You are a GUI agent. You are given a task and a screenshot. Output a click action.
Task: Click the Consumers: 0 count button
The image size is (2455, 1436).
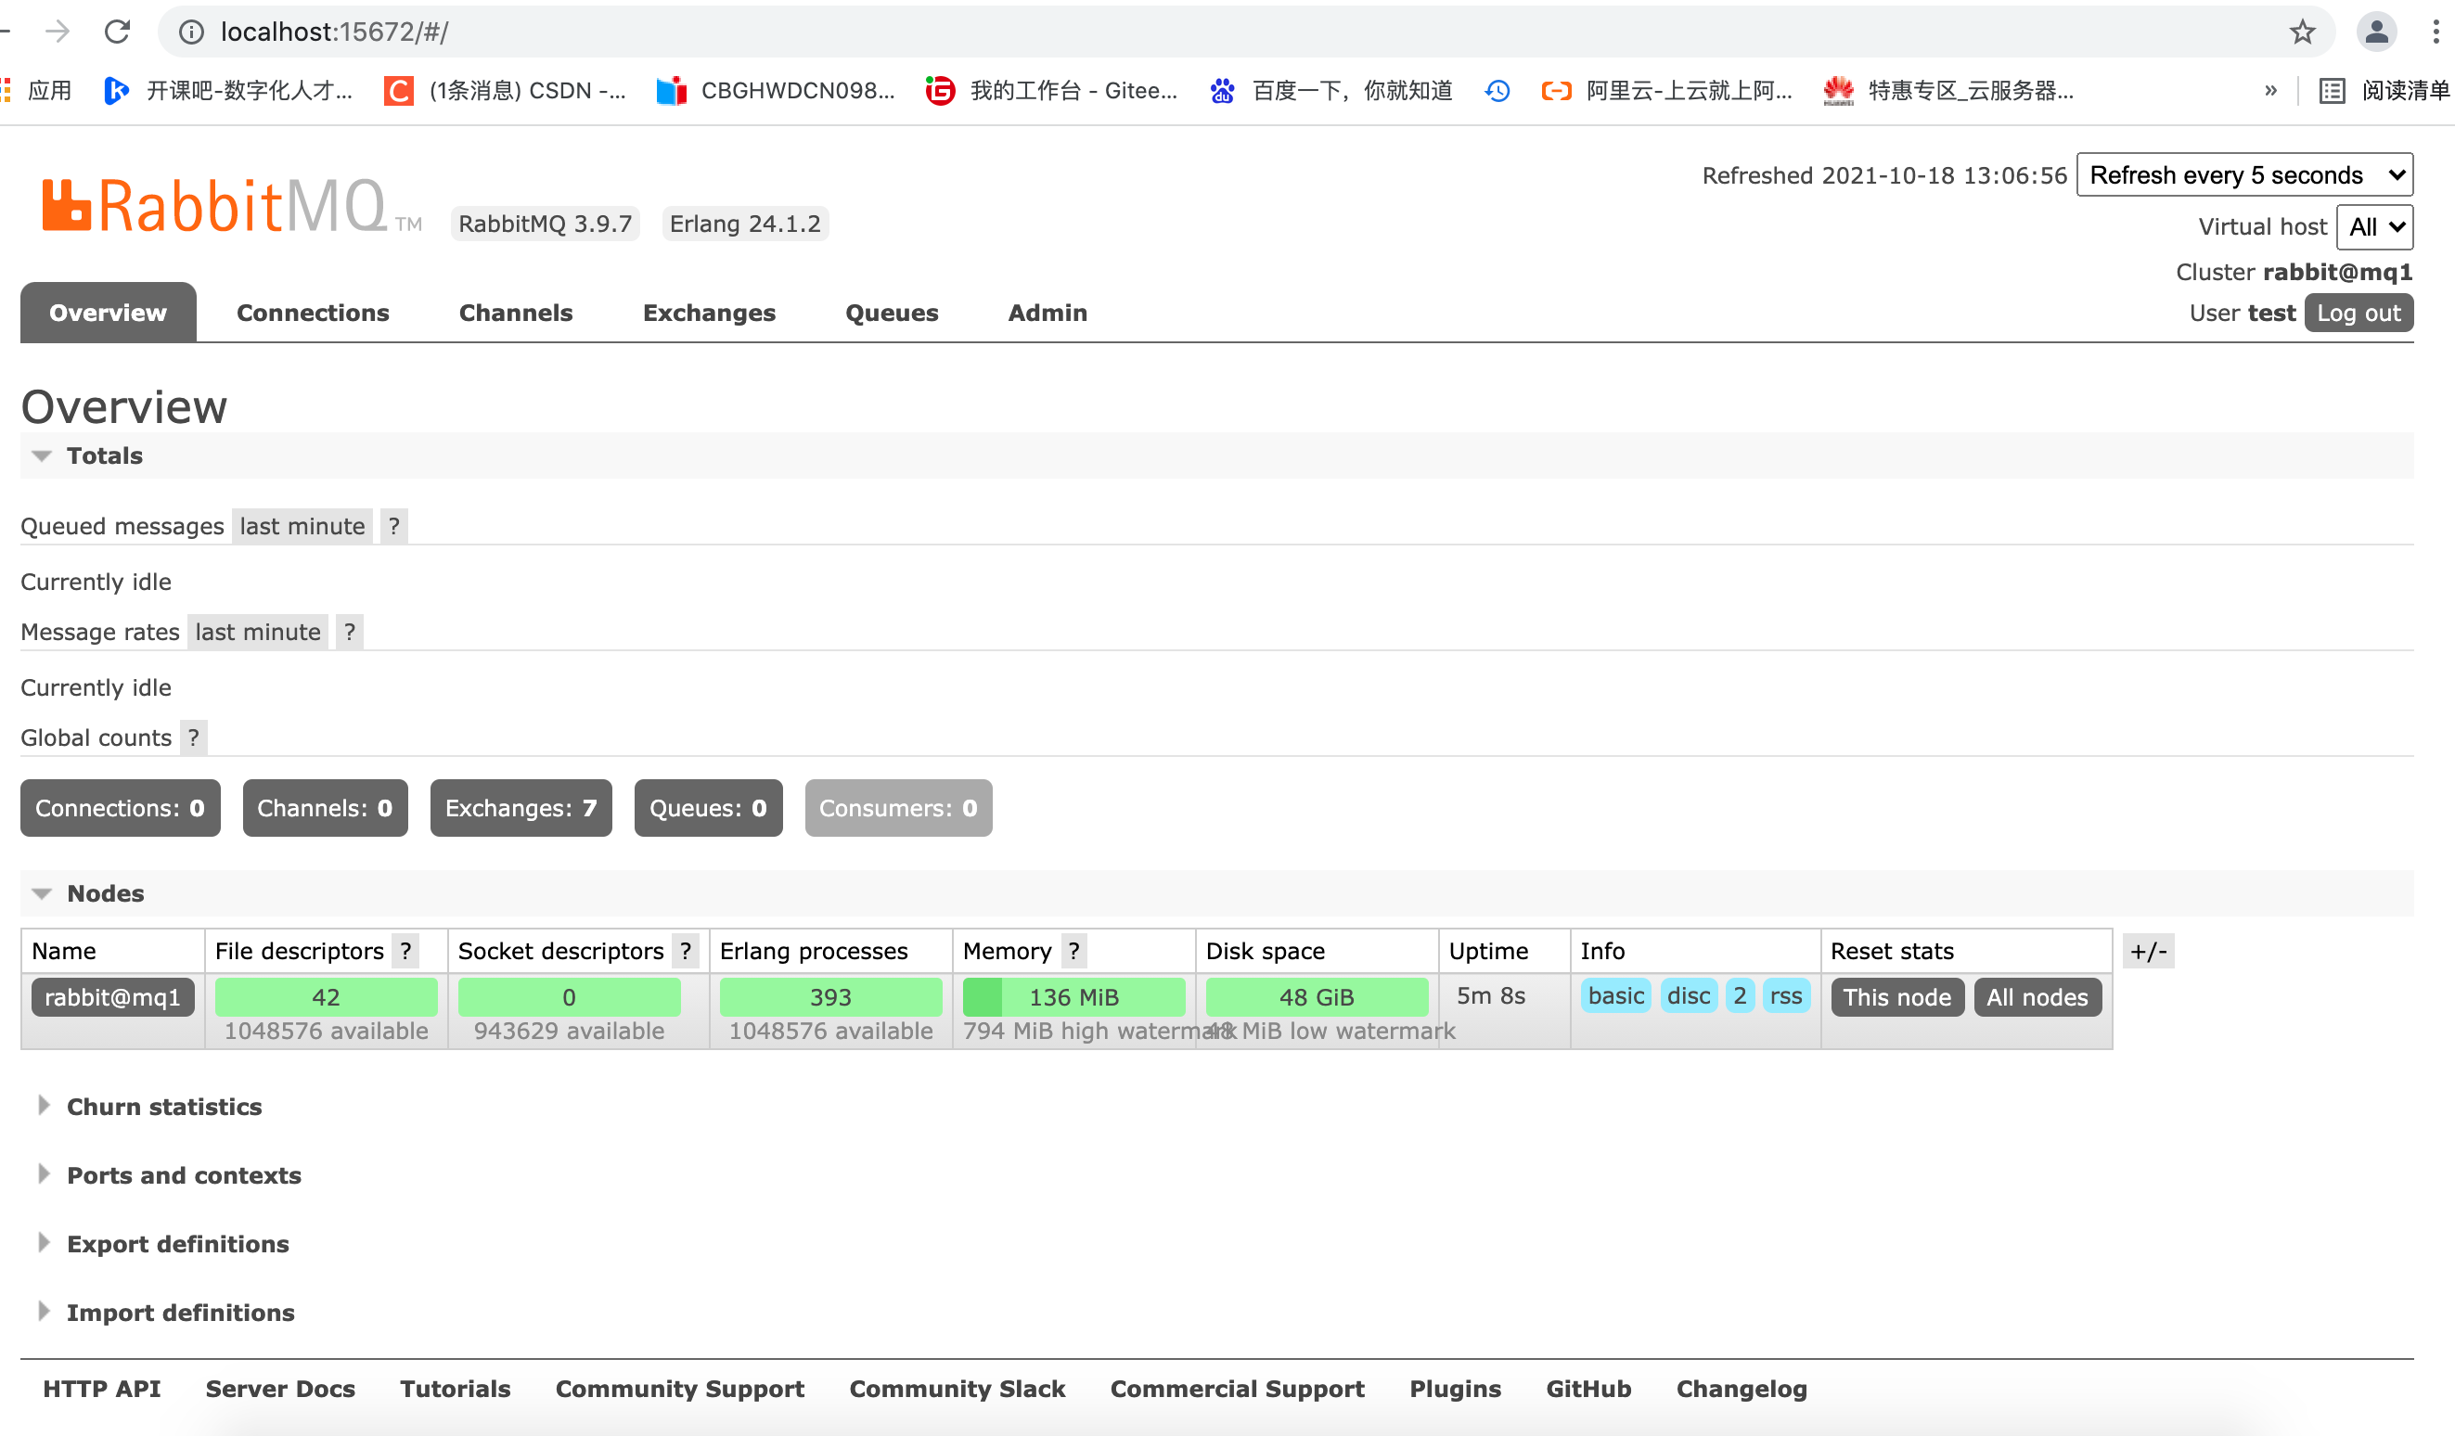point(898,808)
